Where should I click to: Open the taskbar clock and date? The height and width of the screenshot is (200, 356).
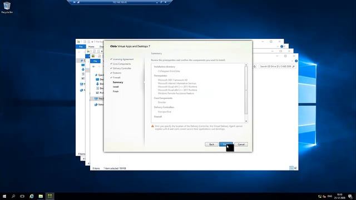[x=339, y=196]
